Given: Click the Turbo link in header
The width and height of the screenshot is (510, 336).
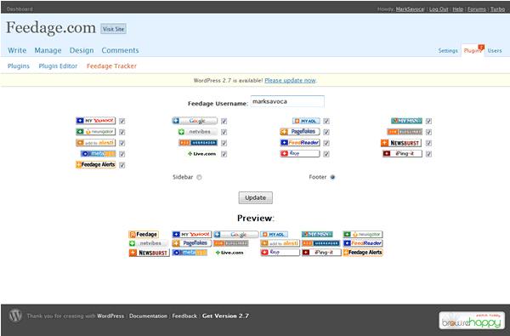Looking at the screenshot, I should click(x=497, y=9).
